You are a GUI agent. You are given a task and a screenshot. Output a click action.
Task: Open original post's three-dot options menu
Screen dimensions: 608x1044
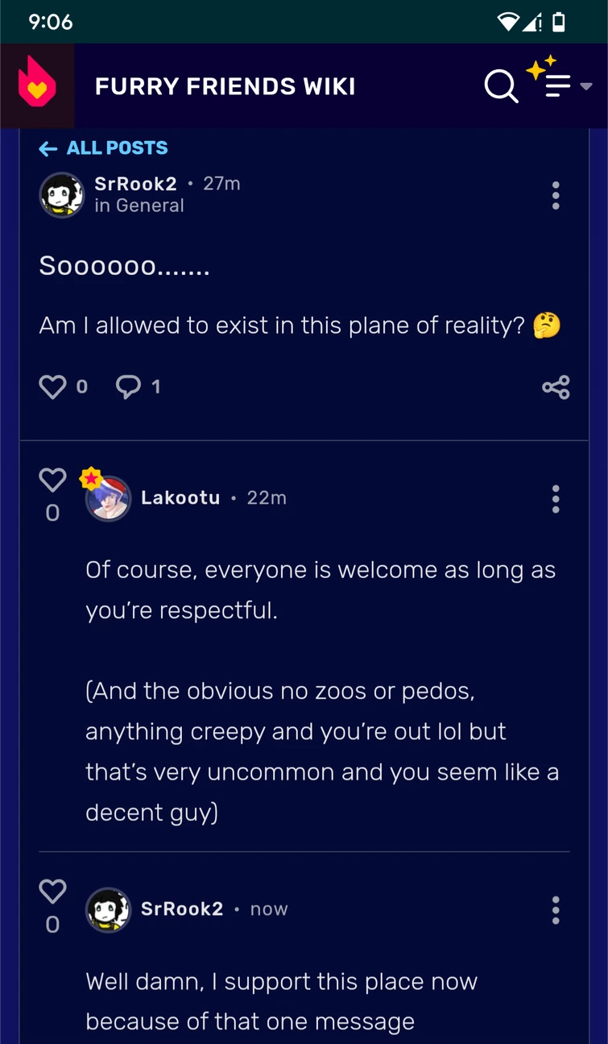click(555, 195)
